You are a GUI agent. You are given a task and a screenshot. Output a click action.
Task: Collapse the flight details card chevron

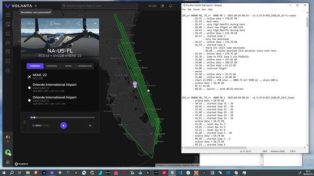point(95,24)
